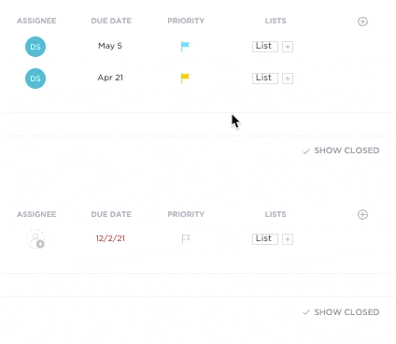This screenshot has width=396, height=344.
Task: Add another list to the Apr 21 task
Action: coord(288,79)
